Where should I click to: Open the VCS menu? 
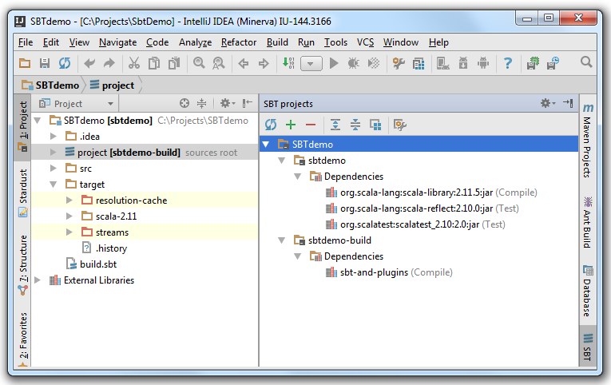[365, 42]
